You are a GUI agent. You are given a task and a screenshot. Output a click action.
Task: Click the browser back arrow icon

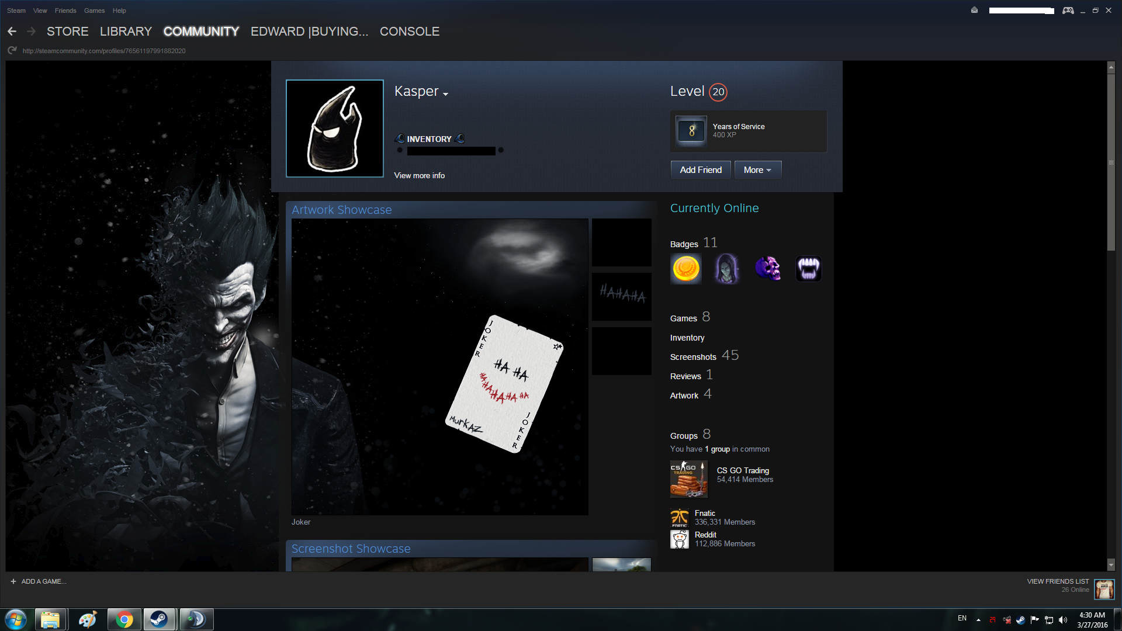pyautogui.click(x=12, y=32)
